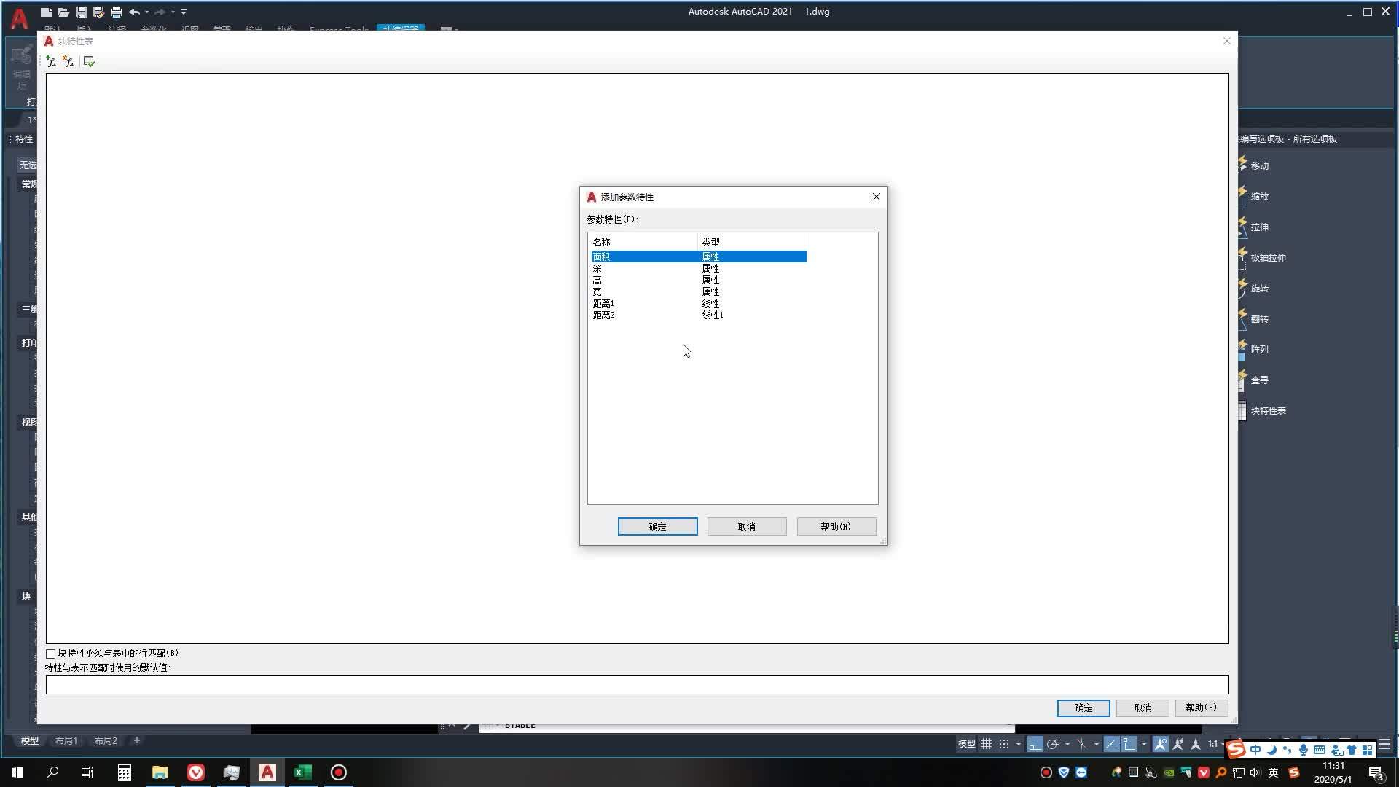Expand polar tracking dropdown arrow
This screenshot has width=1399, height=787.
1067,744
